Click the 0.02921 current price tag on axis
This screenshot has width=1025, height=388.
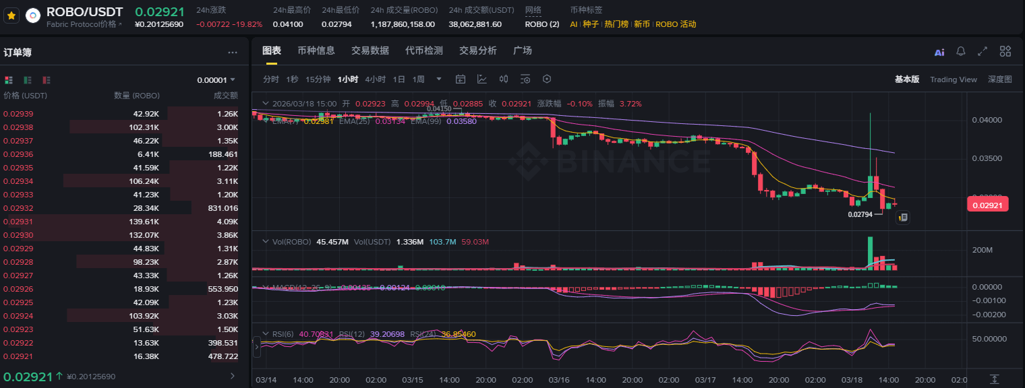coord(988,204)
